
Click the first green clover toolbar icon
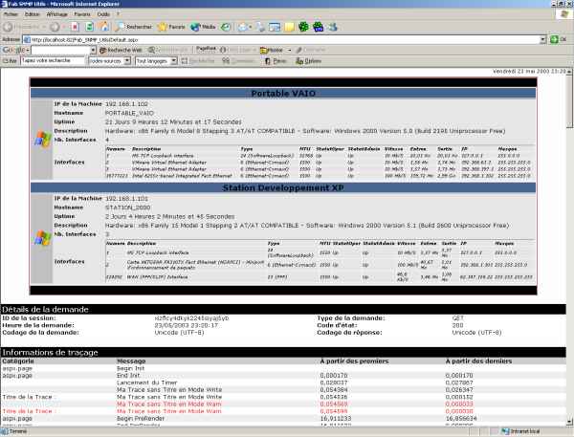303,27
